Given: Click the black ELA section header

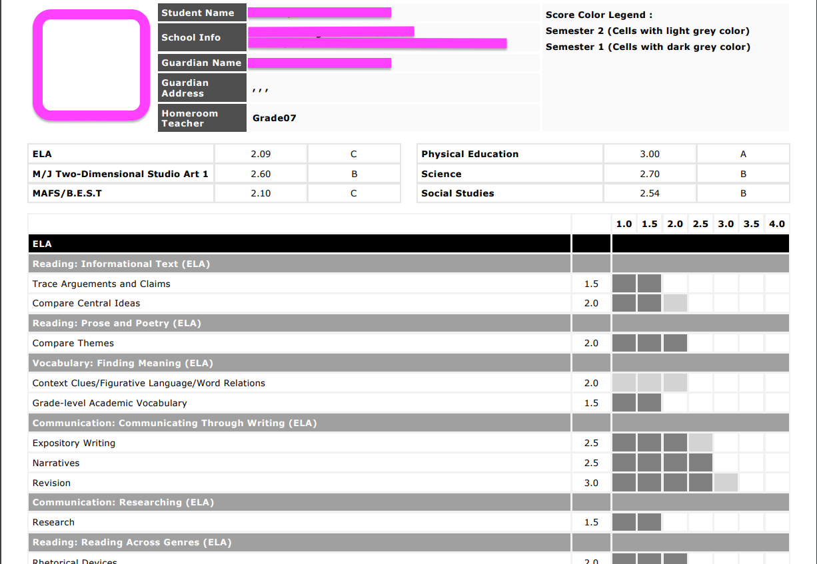Looking at the screenshot, I should pos(408,244).
